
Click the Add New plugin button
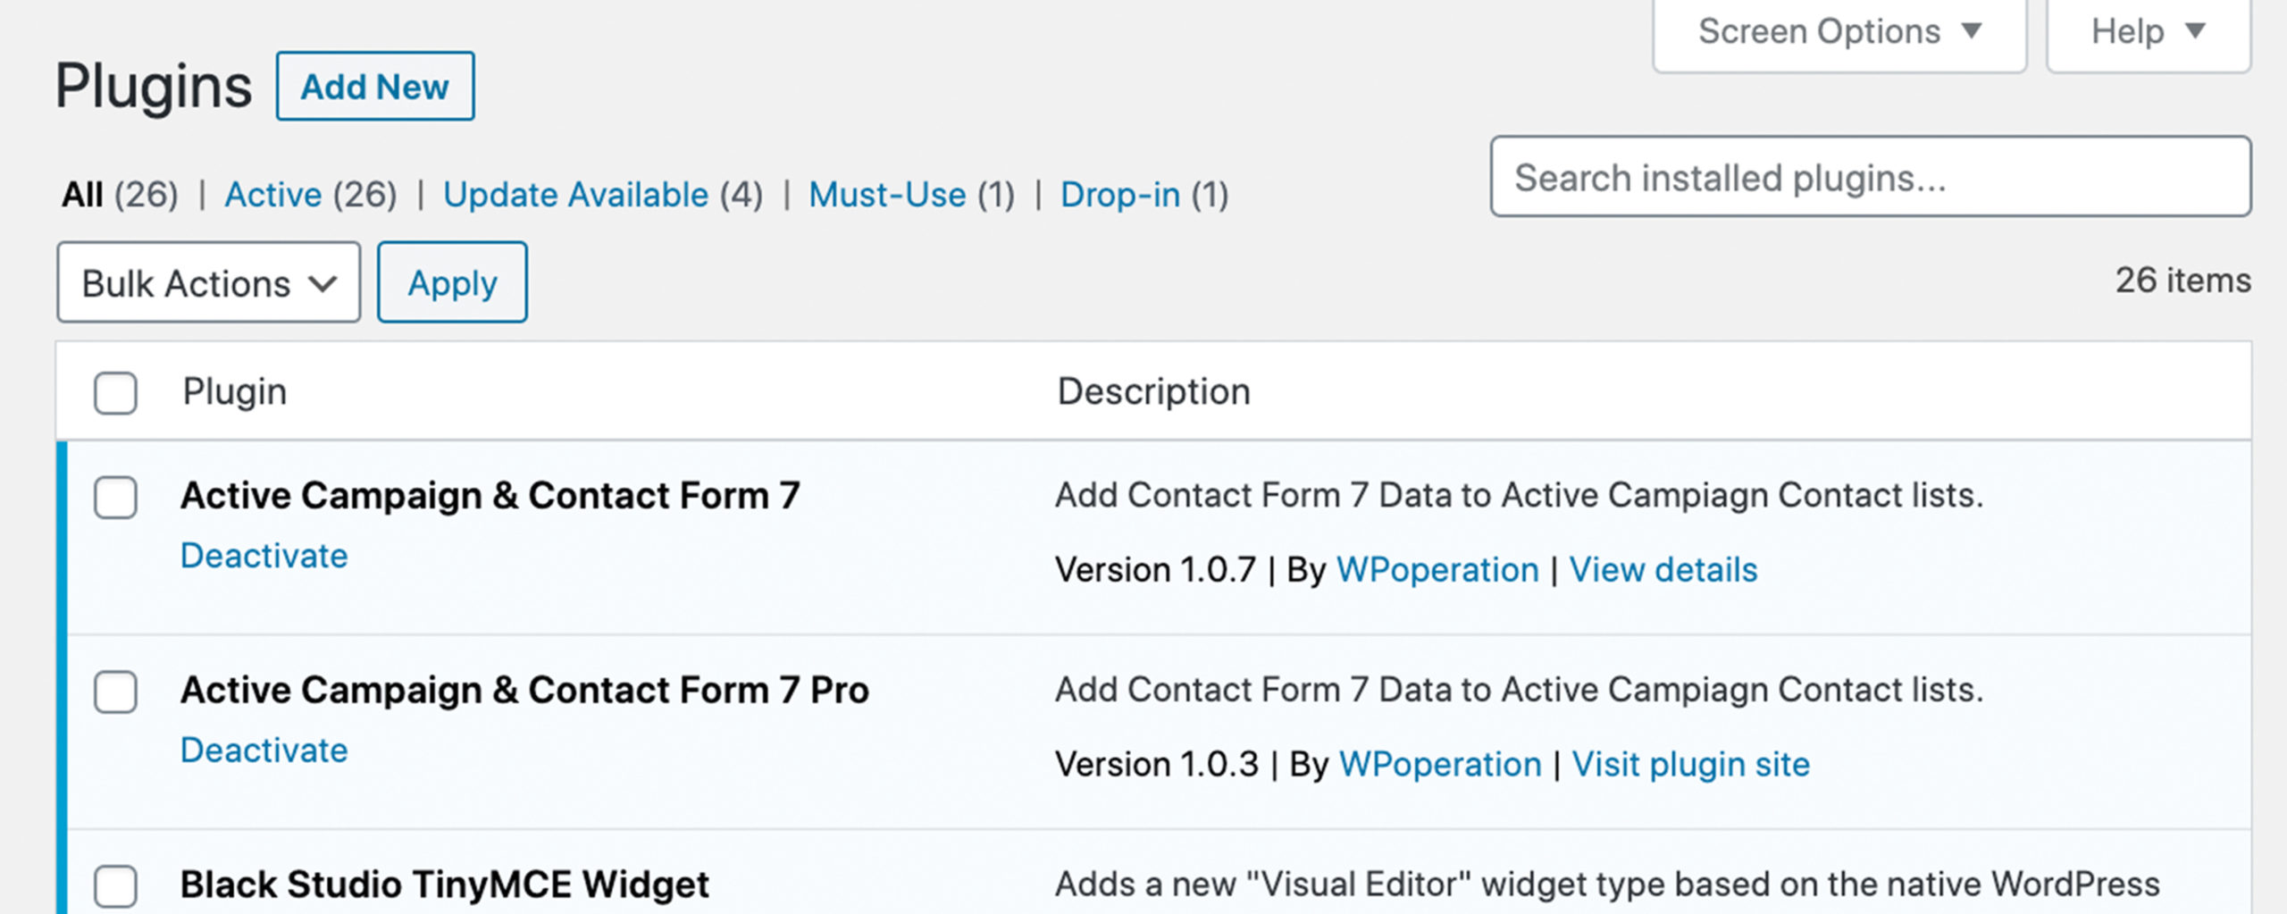[375, 87]
